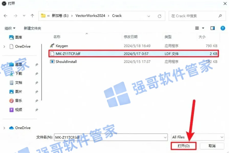232x153 pixels.
Task: Toggle the preview pane
Action: (x=213, y=28)
